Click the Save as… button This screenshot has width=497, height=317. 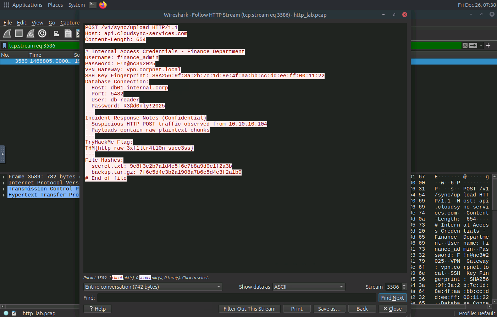[x=329, y=308]
